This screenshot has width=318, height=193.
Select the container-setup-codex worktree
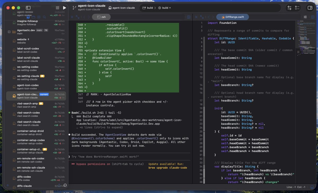tap(36, 142)
